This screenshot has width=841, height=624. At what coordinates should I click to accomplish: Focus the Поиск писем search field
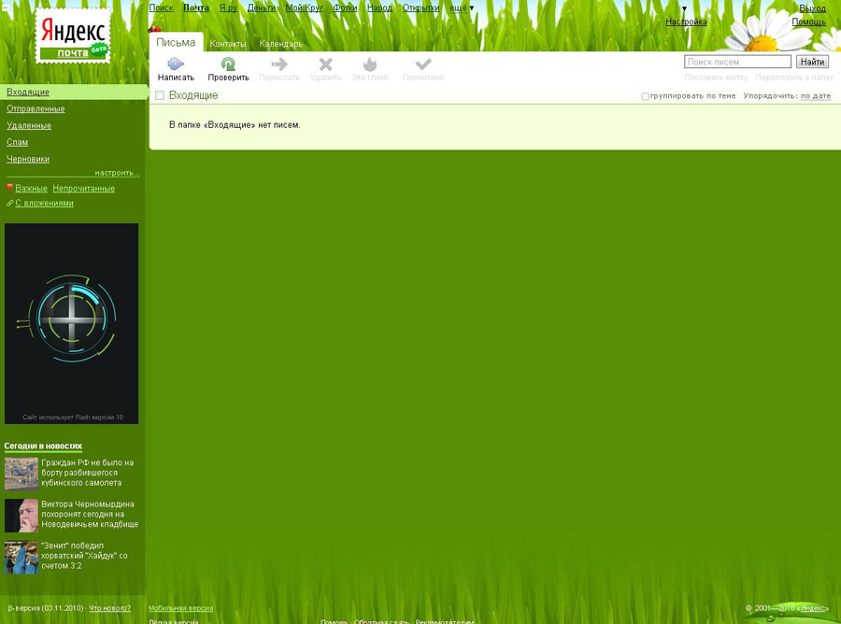tap(737, 62)
